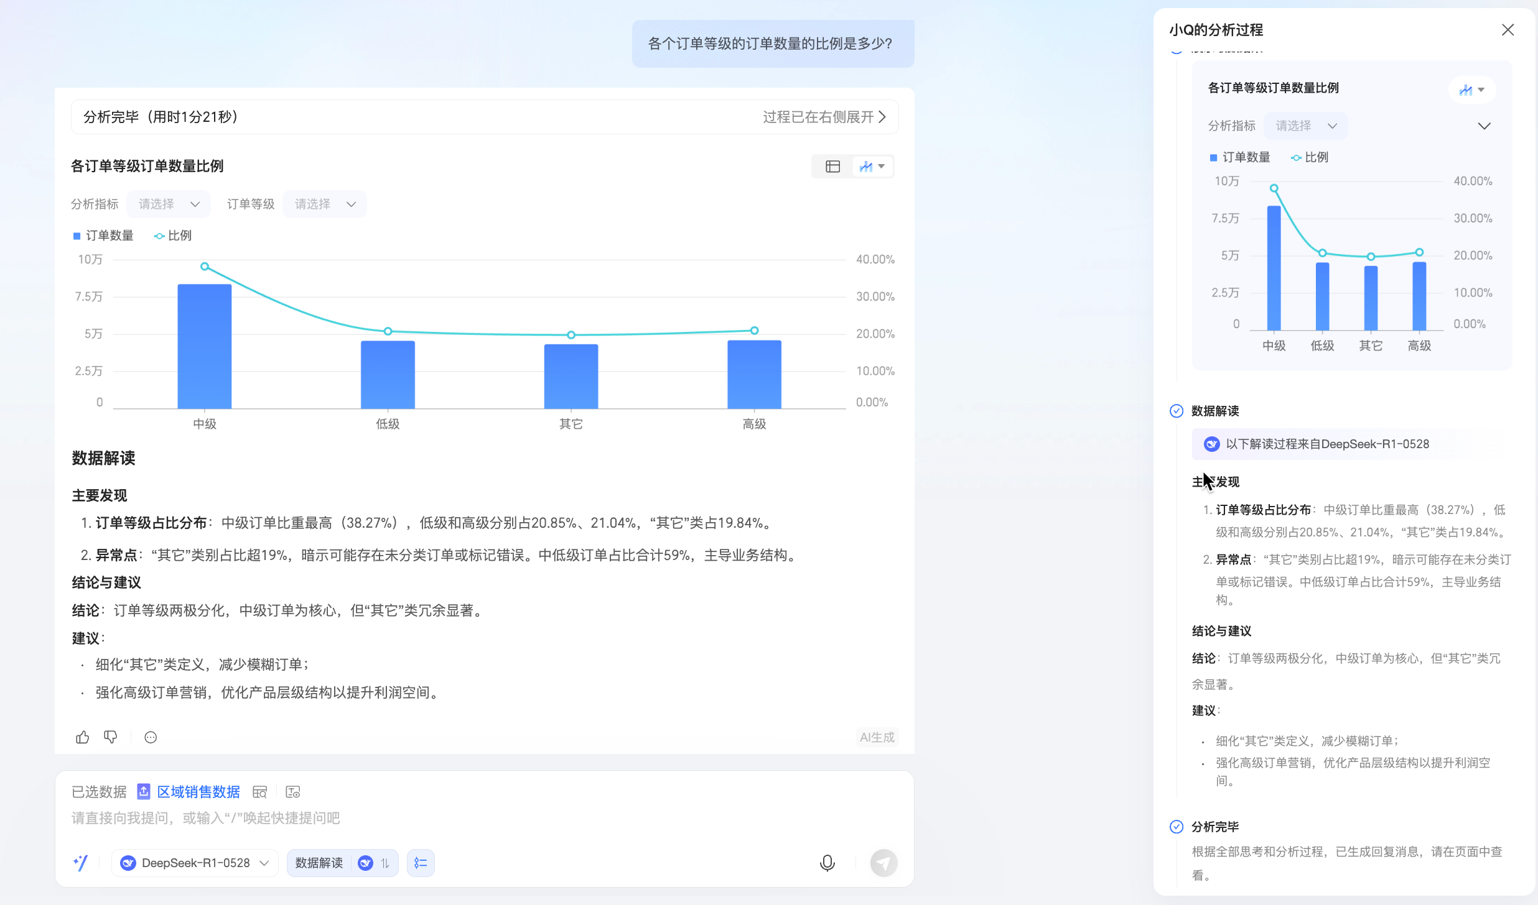
Task: Click the 小Q的分析过程 panel title
Action: [x=1216, y=30]
